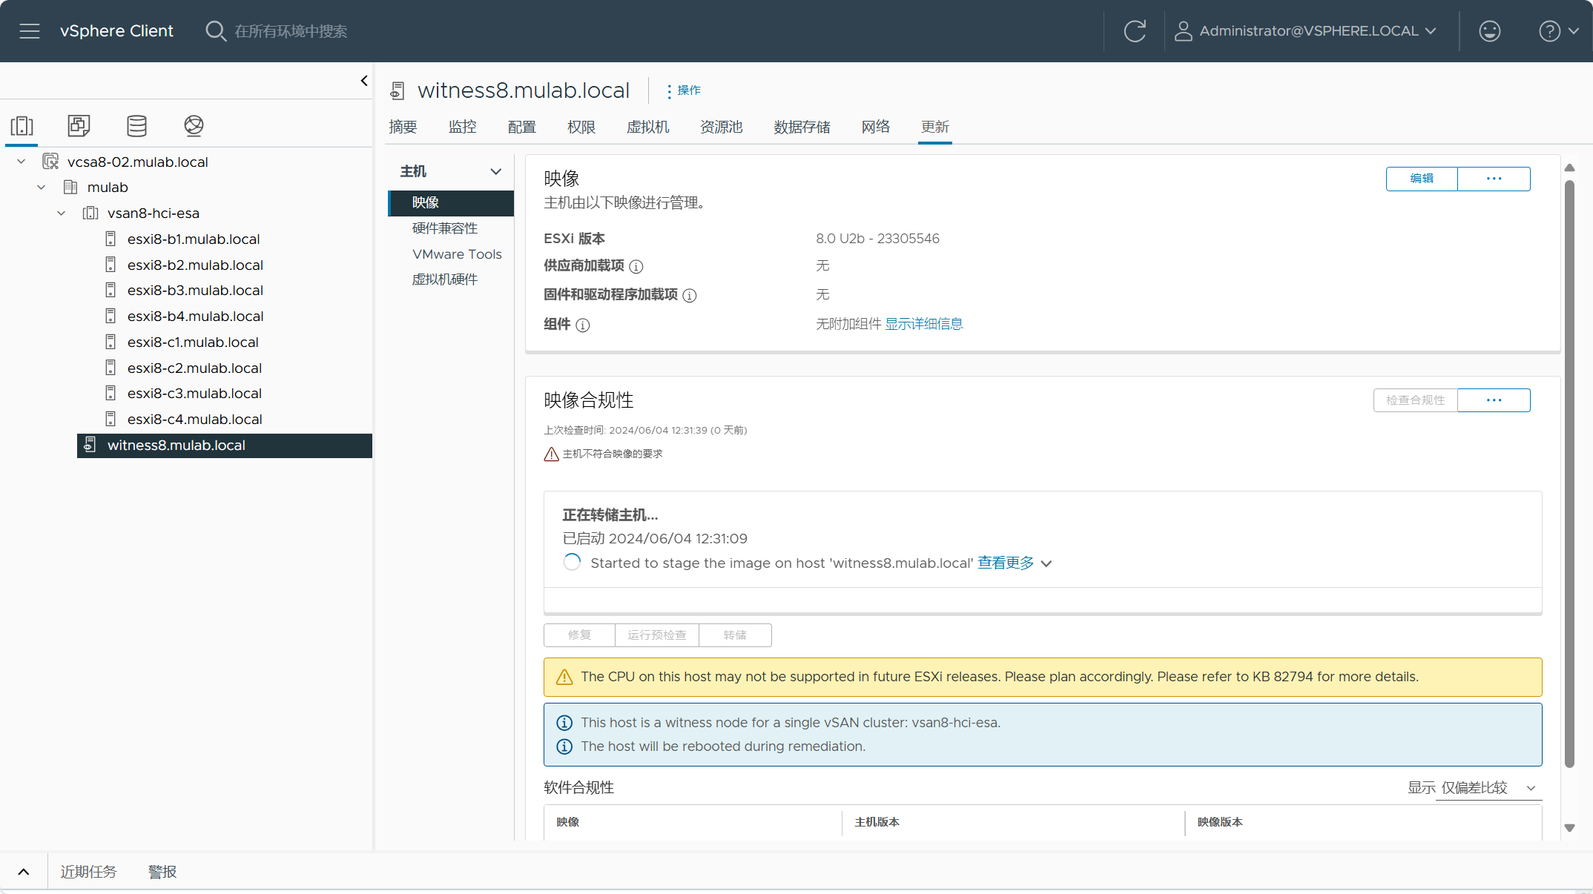The height and width of the screenshot is (894, 1593).
Task: Open the 网络 tab
Action: (x=875, y=127)
